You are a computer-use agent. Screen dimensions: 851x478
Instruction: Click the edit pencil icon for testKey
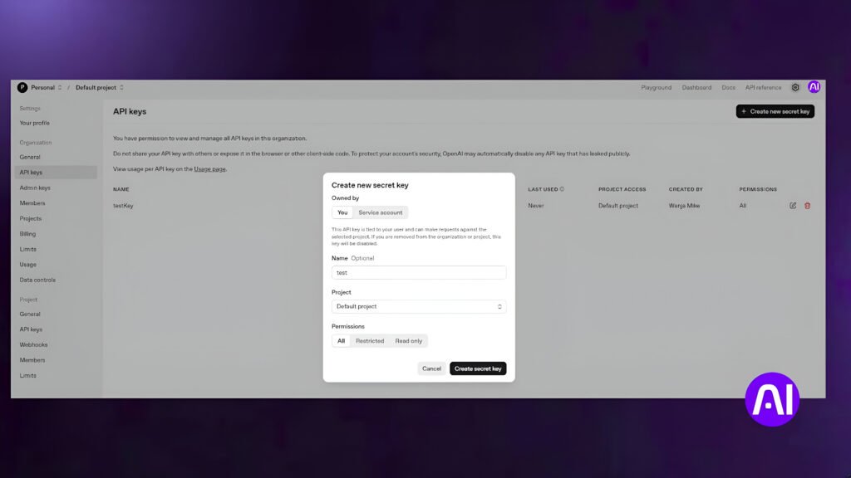tap(793, 206)
